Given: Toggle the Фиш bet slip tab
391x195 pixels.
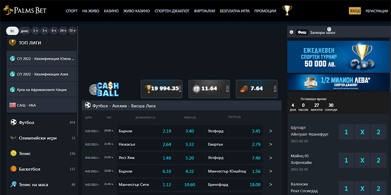Looking at the screenshot, I should pos(302,32).
